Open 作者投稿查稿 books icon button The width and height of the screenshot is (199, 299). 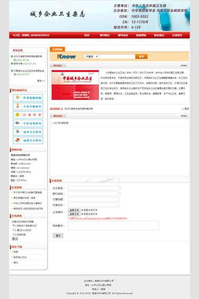[x=28, y=98]
